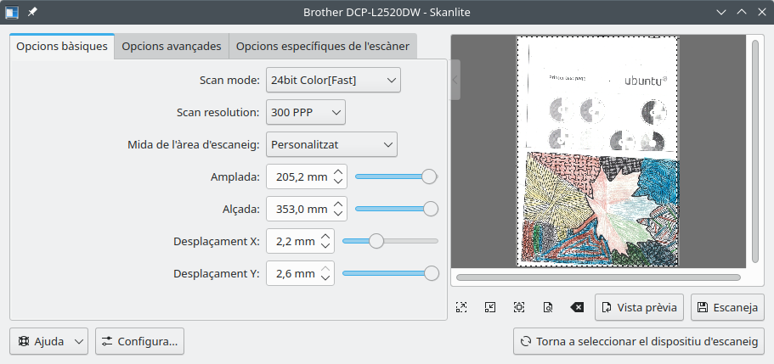Collapse the options panel with the side arrow

(455, 80)
